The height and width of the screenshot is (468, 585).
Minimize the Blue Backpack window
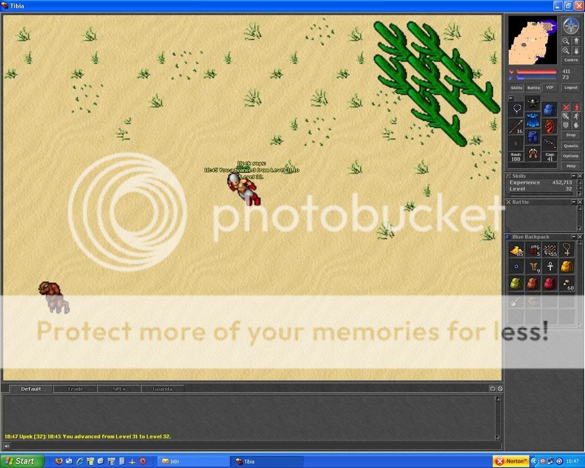pyautogui.click(x=574, y=237)
